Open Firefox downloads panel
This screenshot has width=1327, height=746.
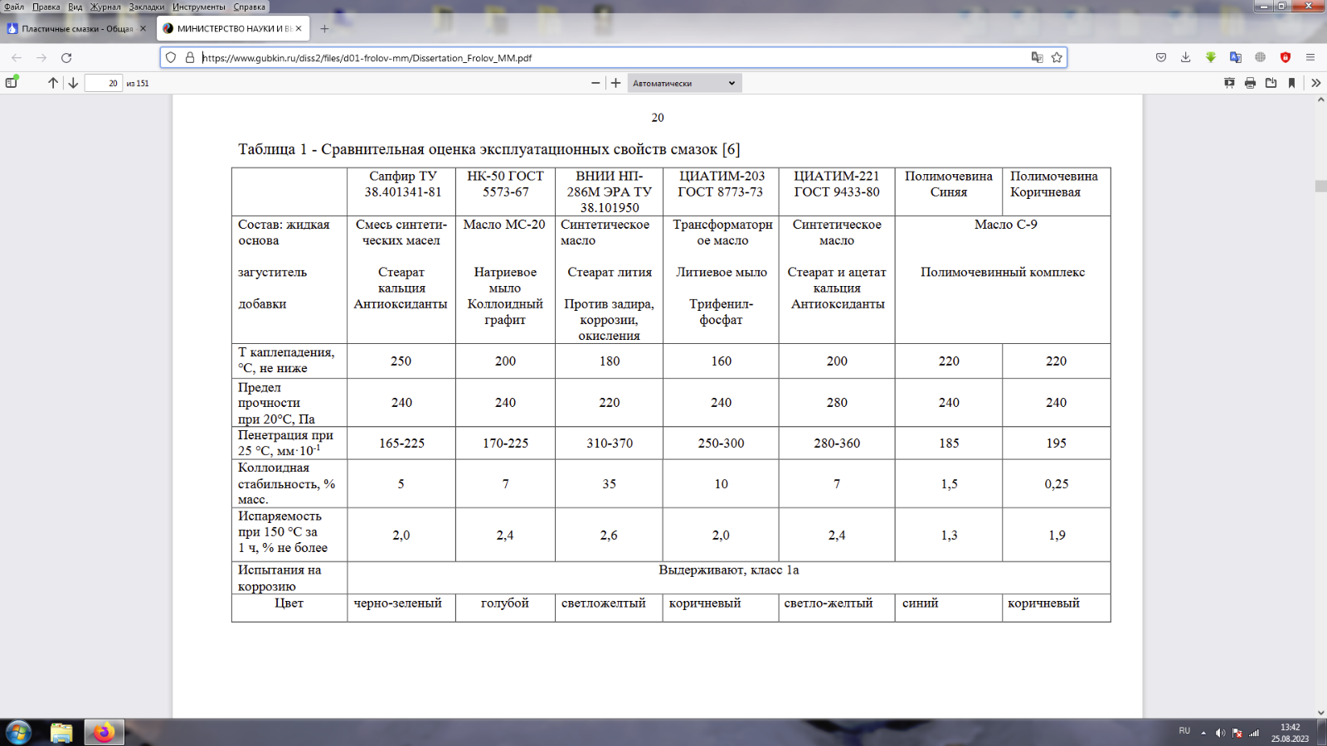click(1185, 57)
